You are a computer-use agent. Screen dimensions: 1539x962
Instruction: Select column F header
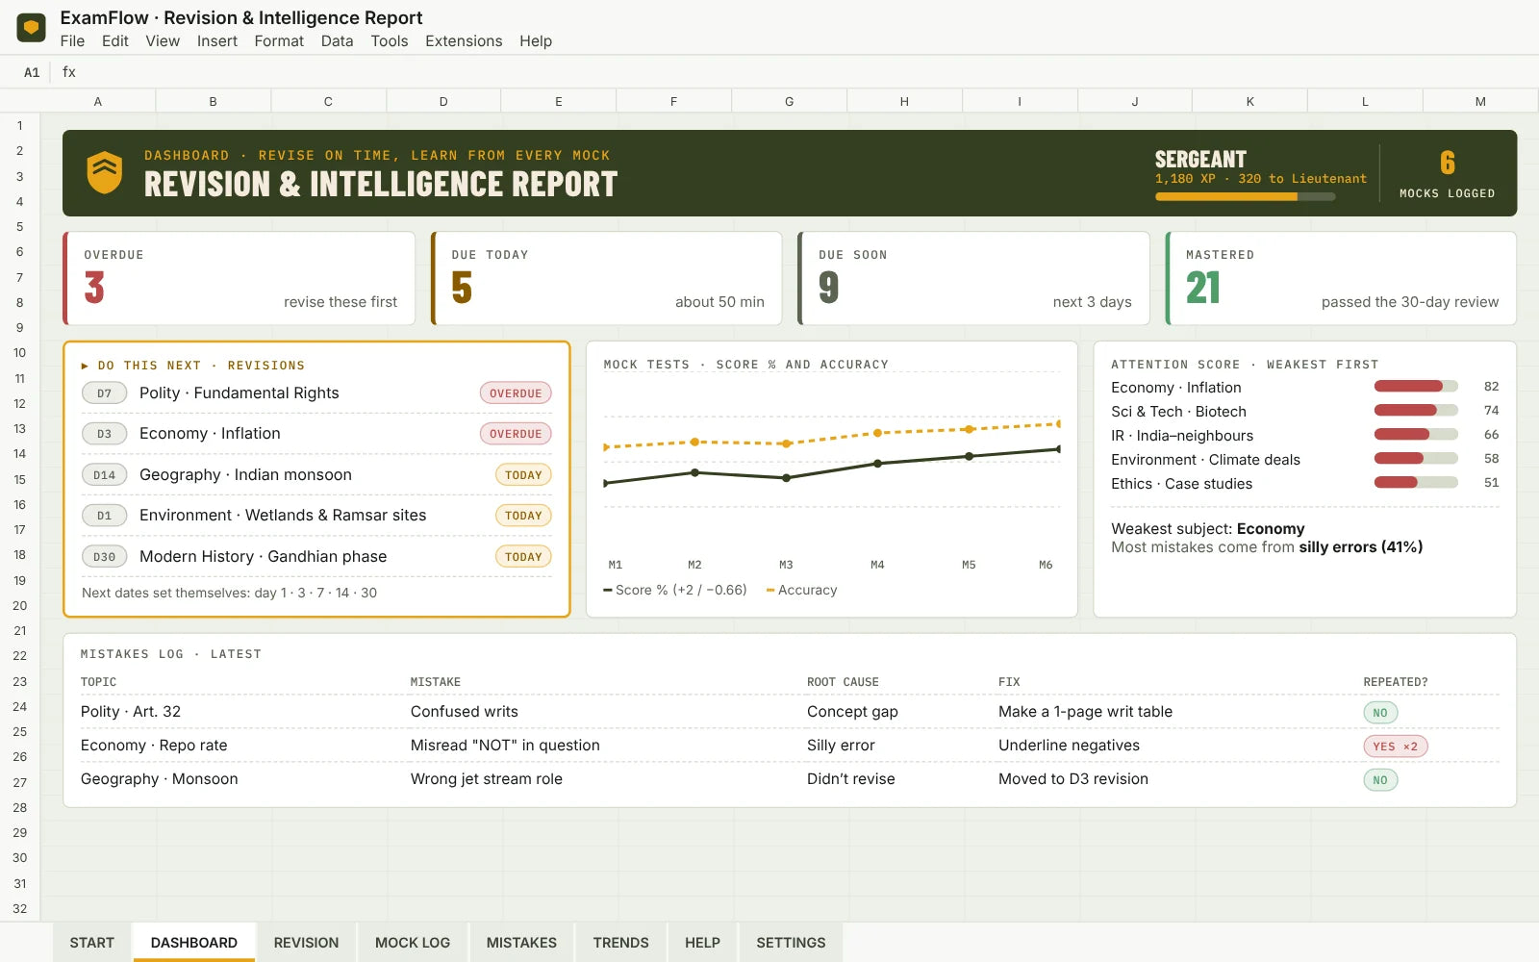click(x=673, y=101)
